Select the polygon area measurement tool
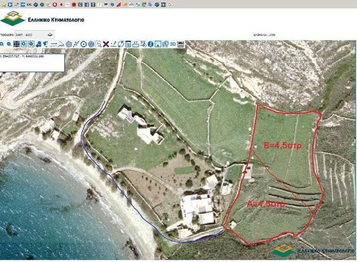The image size is (357, 262). click(69, 44)
